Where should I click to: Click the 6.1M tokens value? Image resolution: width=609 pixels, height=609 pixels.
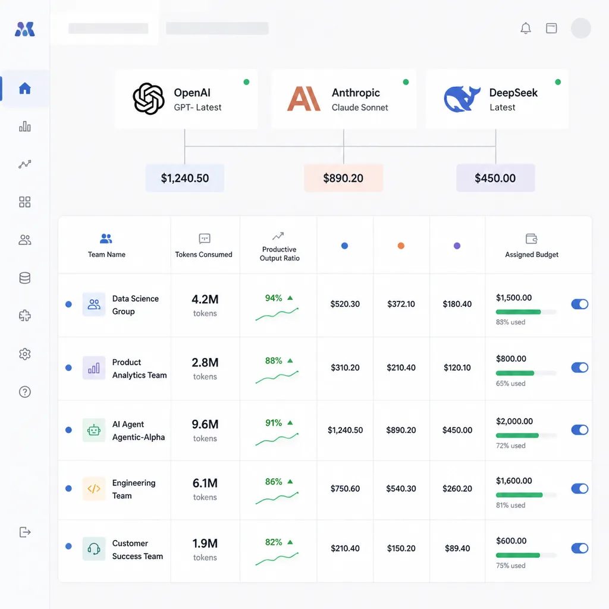click(205, 483)
